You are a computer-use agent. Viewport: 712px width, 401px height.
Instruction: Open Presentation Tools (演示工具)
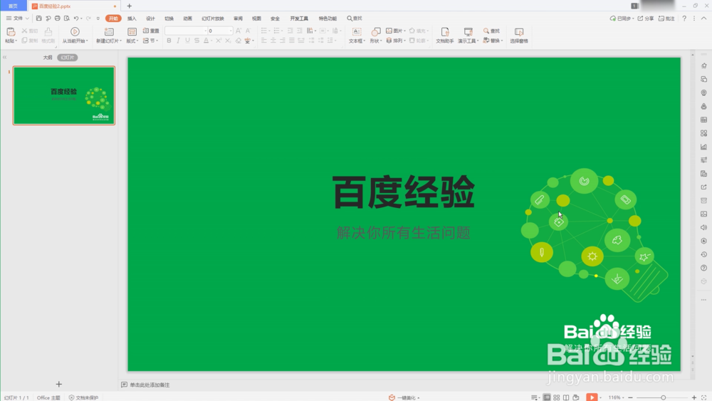coord(468,35)
